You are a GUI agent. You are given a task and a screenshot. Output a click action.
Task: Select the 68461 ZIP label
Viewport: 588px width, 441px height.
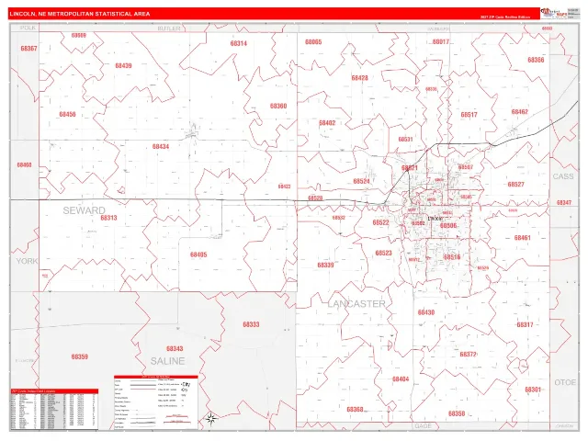tap(523, 238)
